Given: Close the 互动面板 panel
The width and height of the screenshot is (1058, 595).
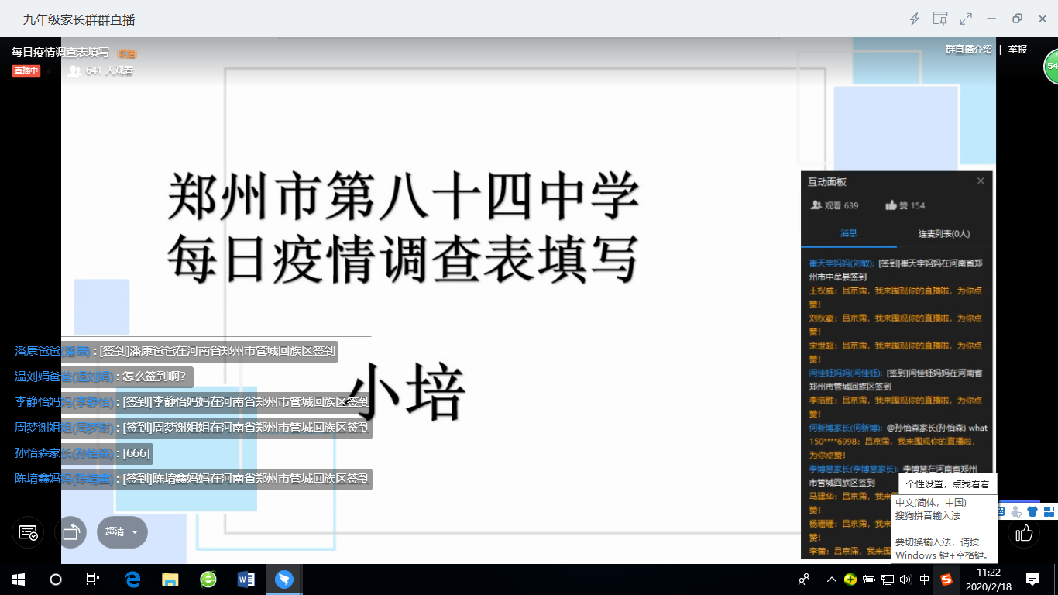Looking at the screenshot, I should [981, 181].
